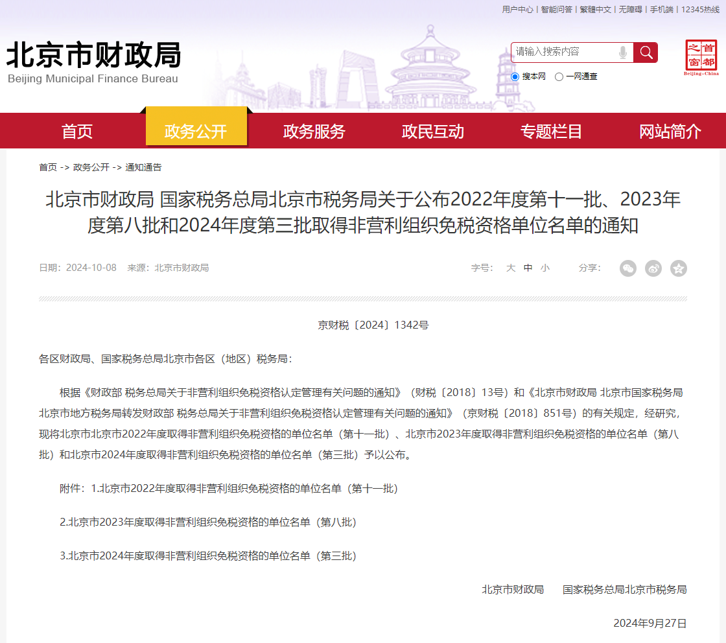This screenshot has height=643, width=726.
Task: Click breadcrumb link 首页
Action: pos(48,167)
